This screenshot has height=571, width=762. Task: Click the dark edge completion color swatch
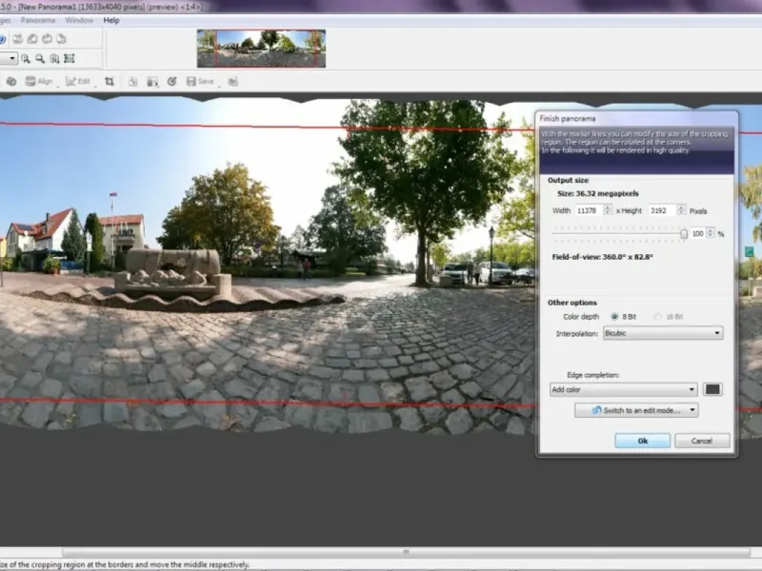712,389
